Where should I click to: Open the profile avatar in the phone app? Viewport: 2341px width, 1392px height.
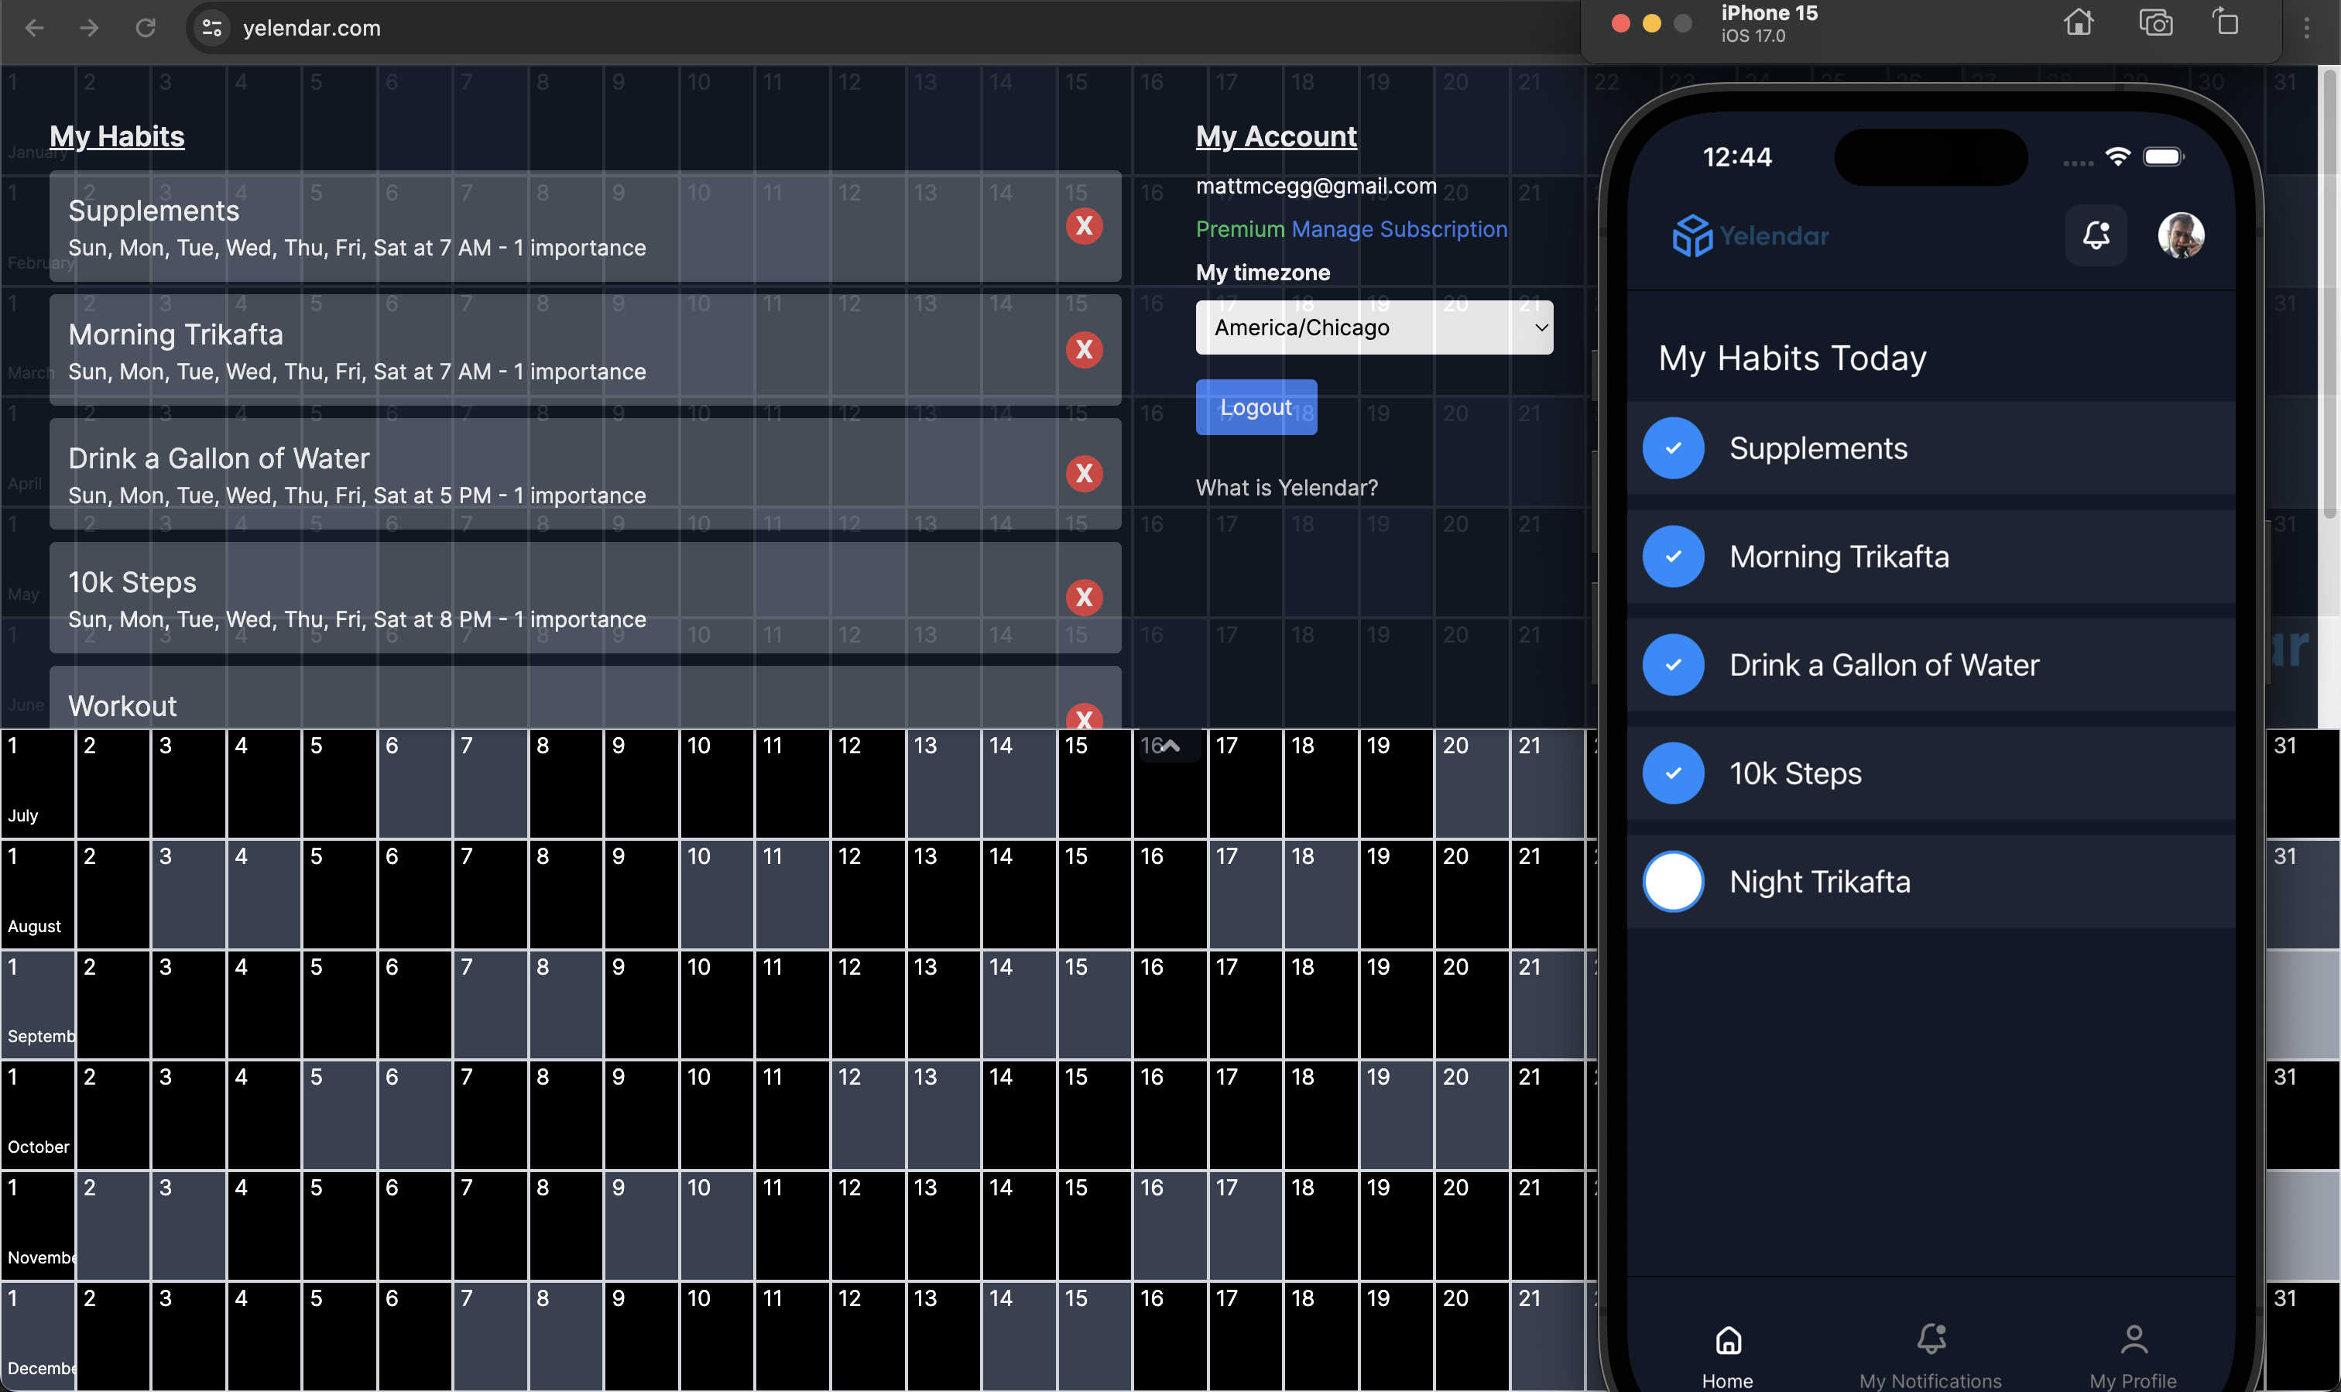[2181, 235]
